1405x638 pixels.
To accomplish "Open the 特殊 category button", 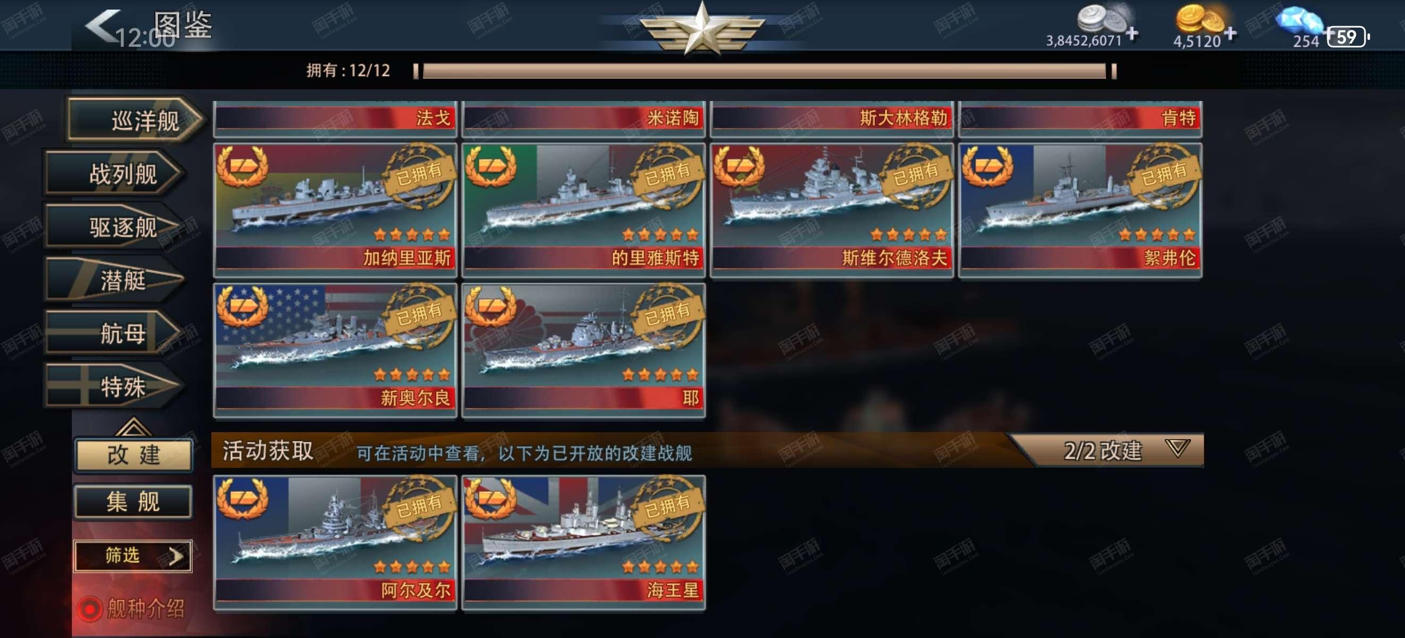I will coord(114,387).
